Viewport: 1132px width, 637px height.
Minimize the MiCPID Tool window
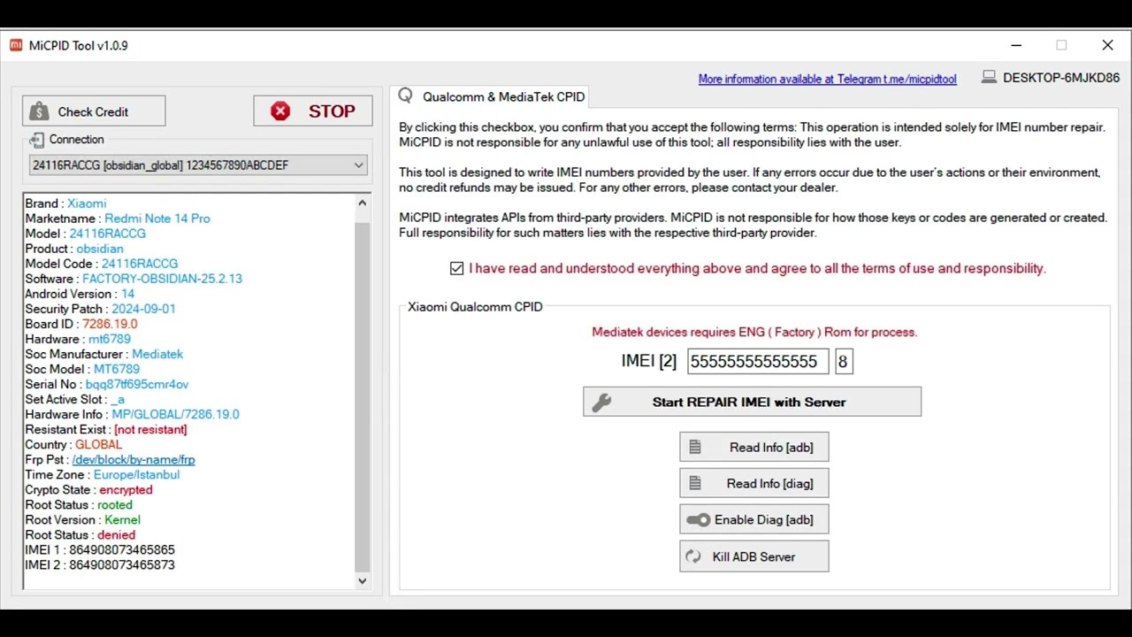tap(1016, 45)
